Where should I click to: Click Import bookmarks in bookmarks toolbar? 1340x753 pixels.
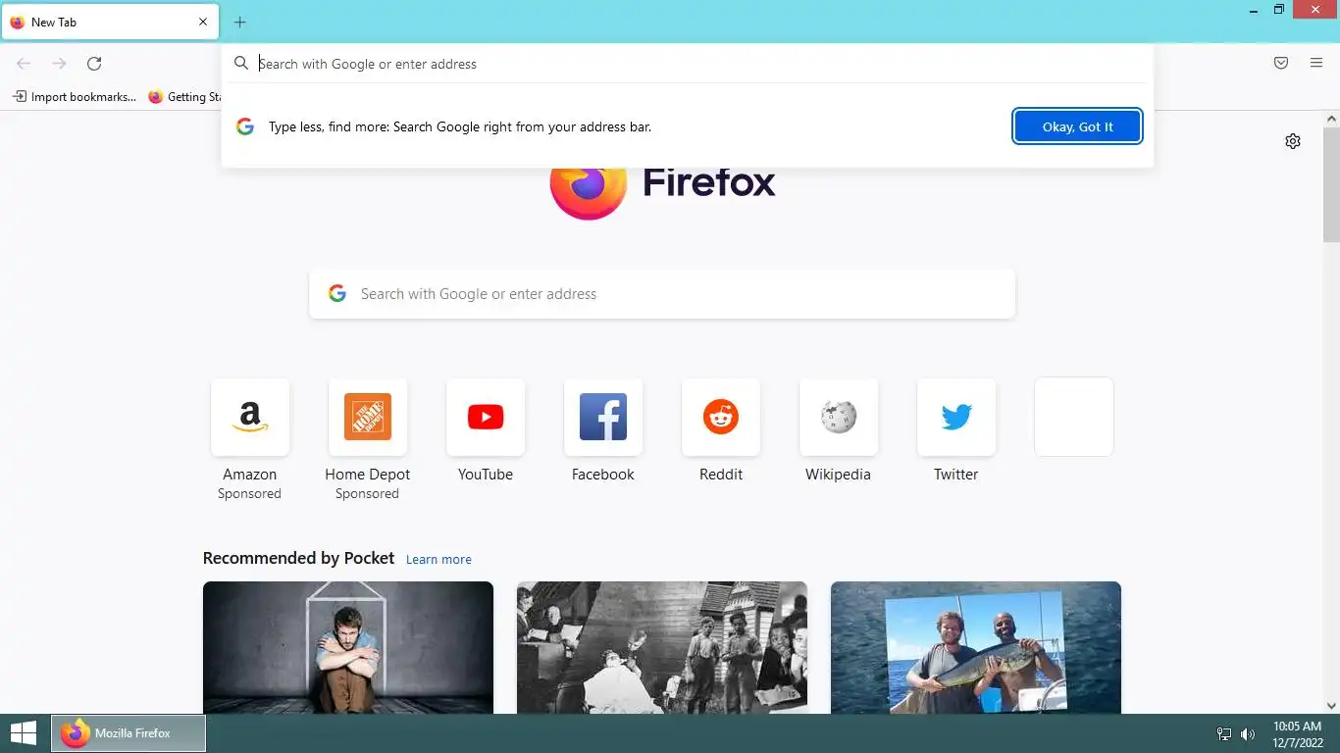(75, 97)
